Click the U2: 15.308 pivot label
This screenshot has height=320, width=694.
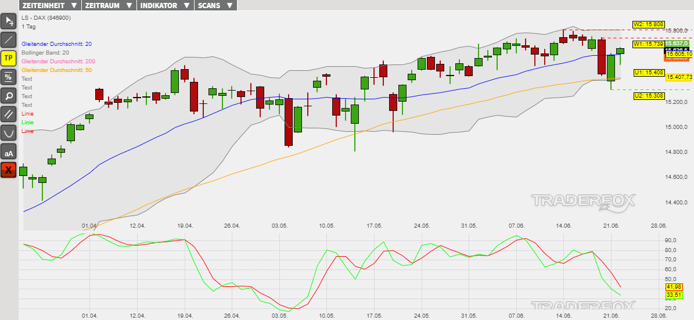point(649,95)
